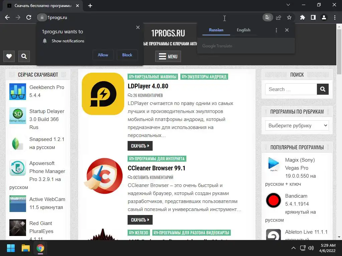Viewport: 342px width, 256px height.
Task: Open the LDPlayer 4.0.80 title link
Action: pos(148,86)
